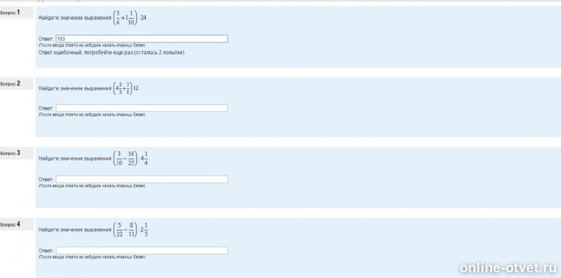
Task: Click the answer input for question 3
Action: pyautogui.click(x=142, y=179)
